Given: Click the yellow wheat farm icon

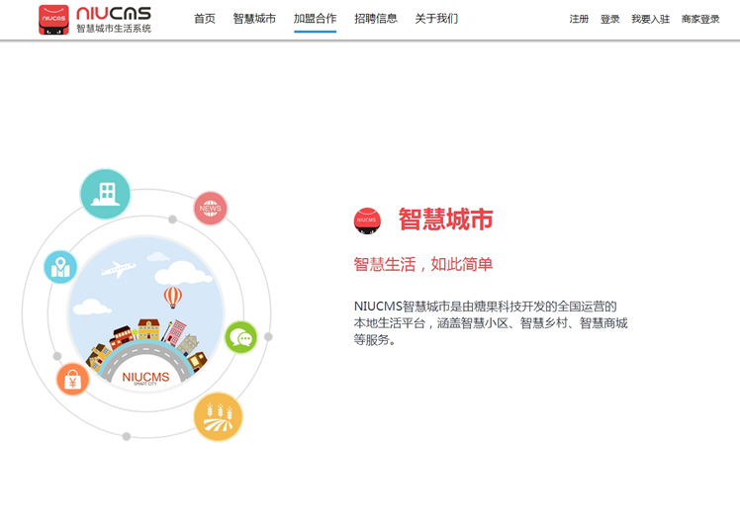Looking at the screenshot, I should [218, 417].
